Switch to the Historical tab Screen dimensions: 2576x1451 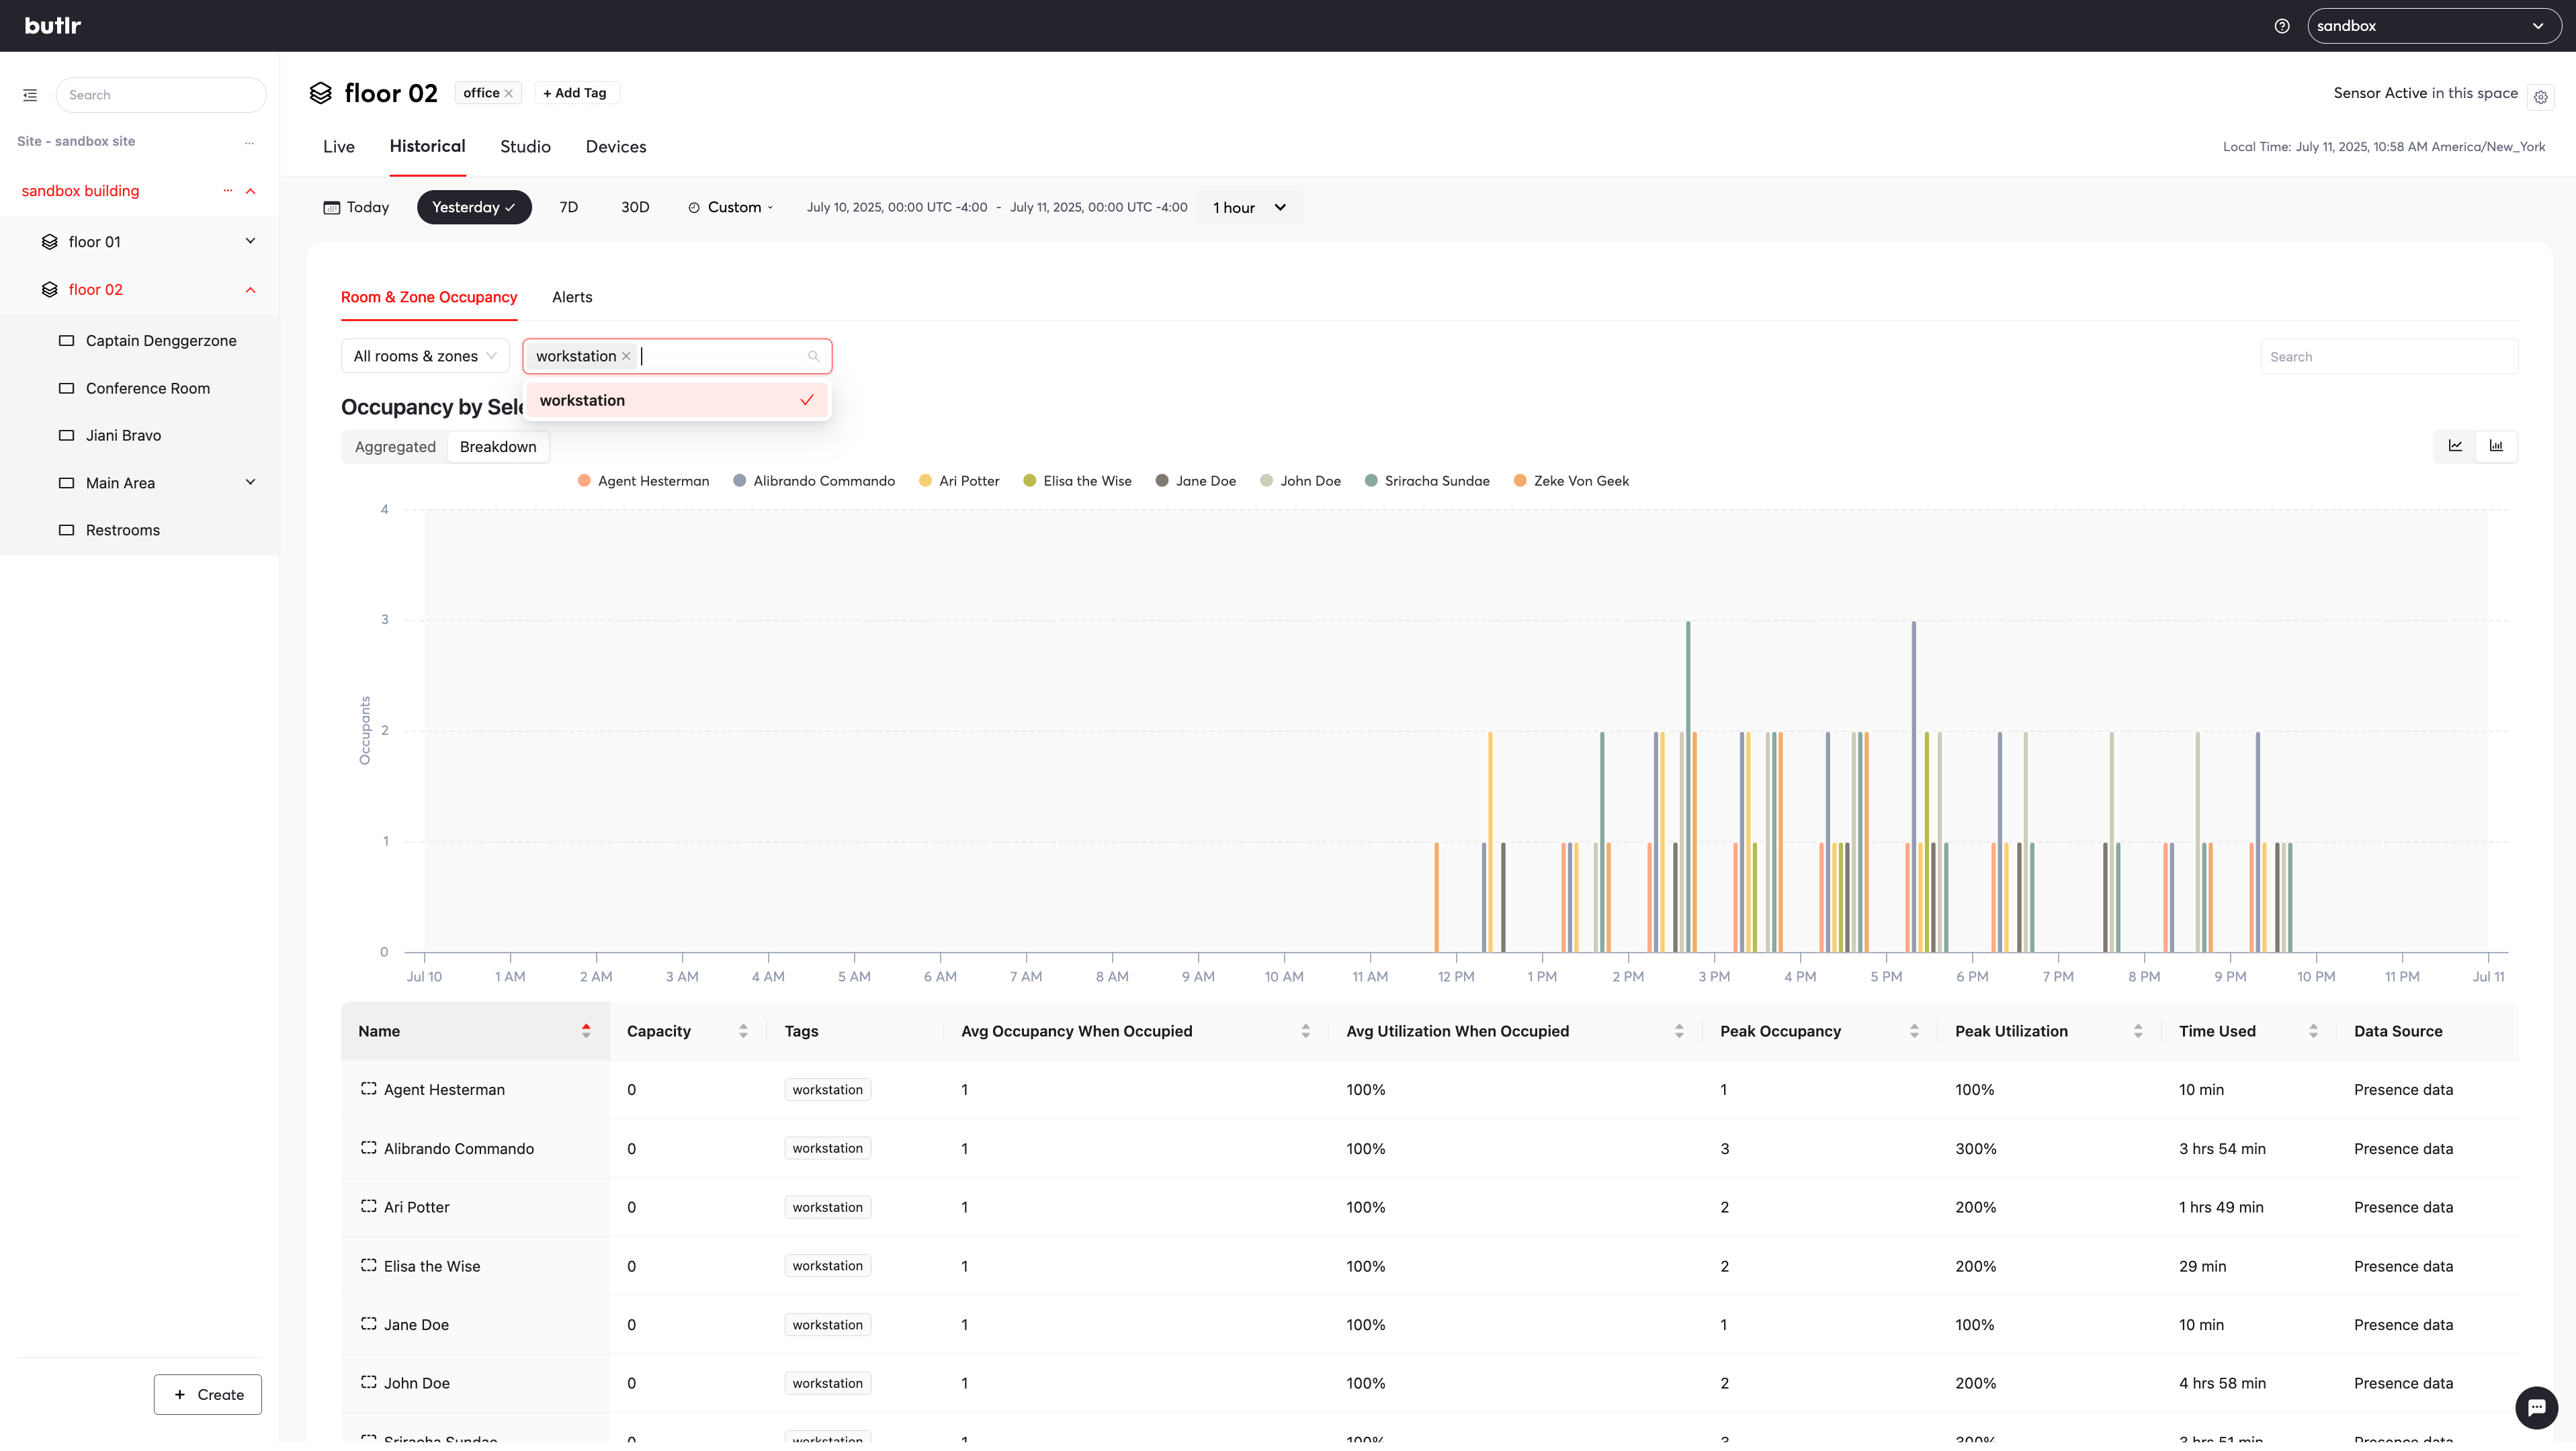(428, 146)
